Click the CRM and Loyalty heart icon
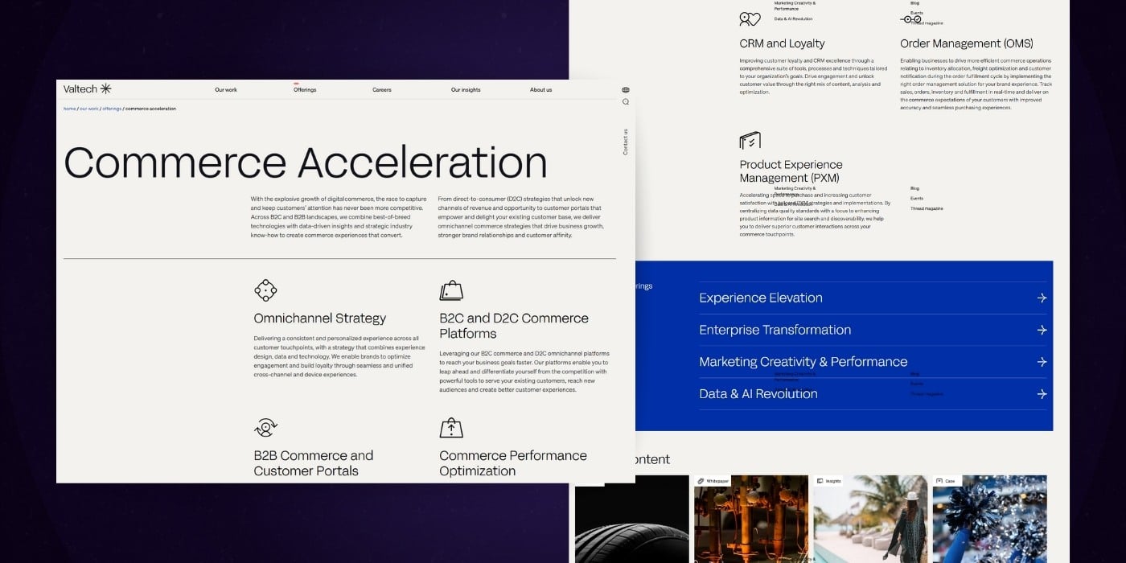Viewport: 1126px width, 563px height. [750, 19]
